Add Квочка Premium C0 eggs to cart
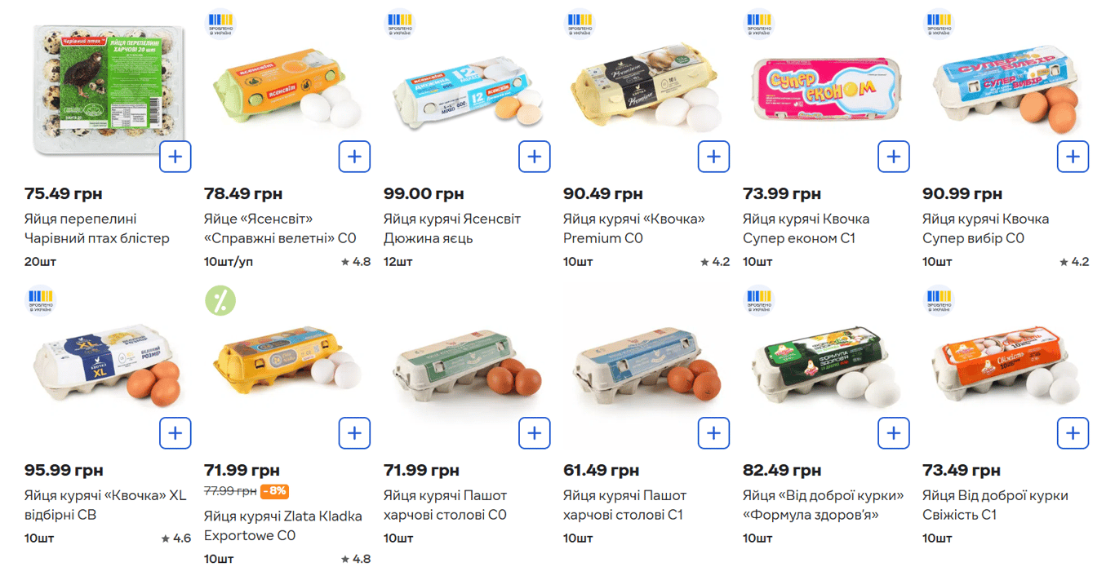The image size is (1115, 576). tap(713, 157)
